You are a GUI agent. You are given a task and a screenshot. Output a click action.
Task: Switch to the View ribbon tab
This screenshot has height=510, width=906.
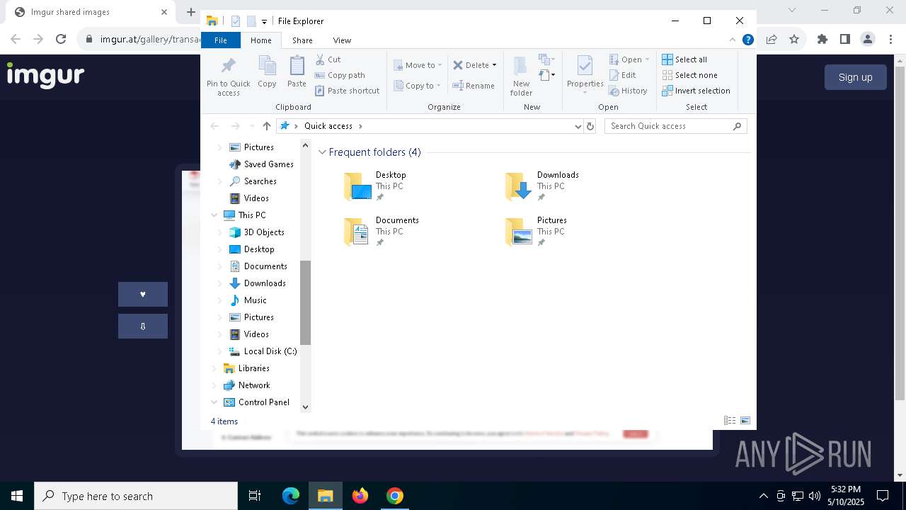[342, 40]
